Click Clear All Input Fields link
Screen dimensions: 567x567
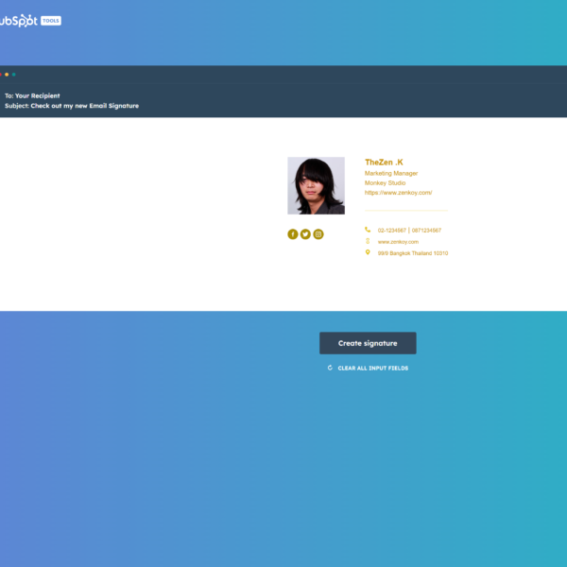click(x=373, y=369)
